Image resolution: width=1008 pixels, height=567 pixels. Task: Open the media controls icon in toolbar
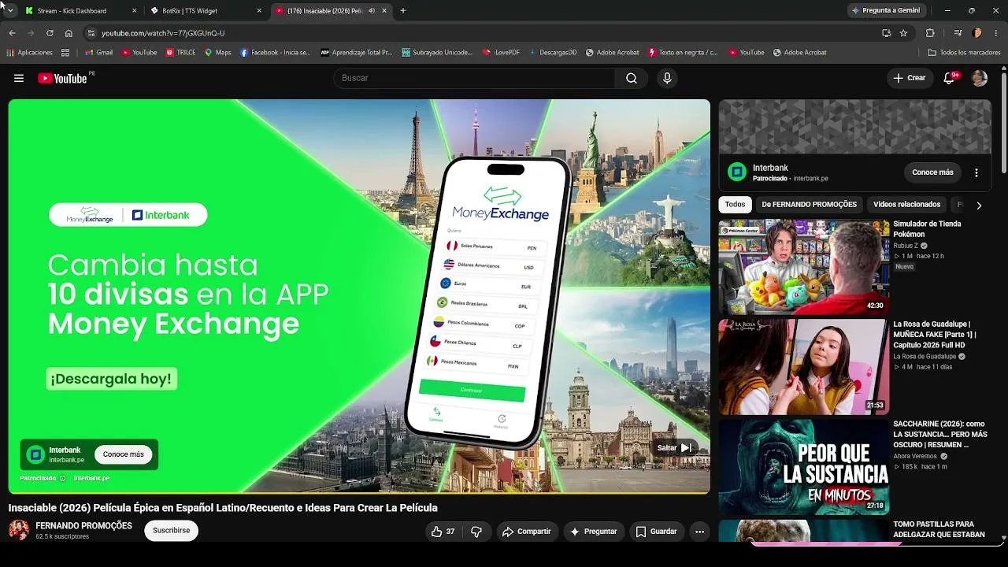click(x=958, y=33)
